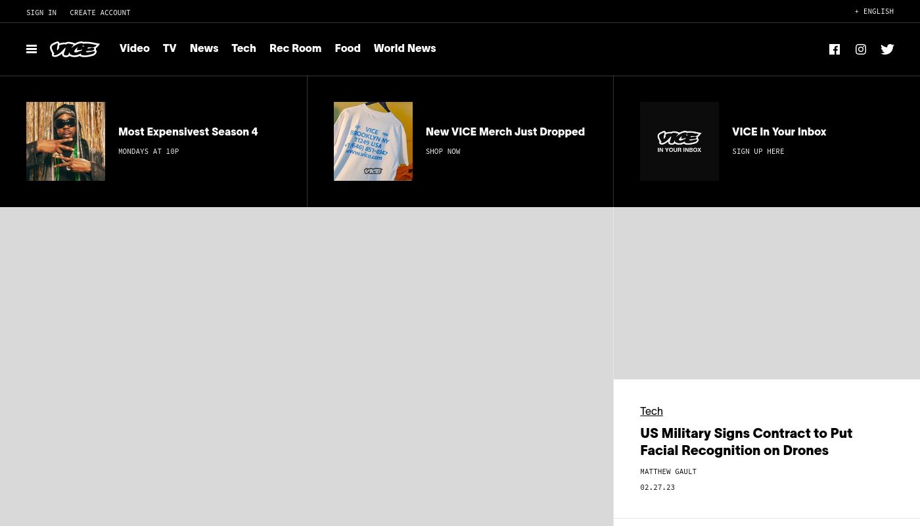Screen dimensions: 920x526
Task: Open the Tech nav item
Action: pyautogui.click(x=244, y=49)
